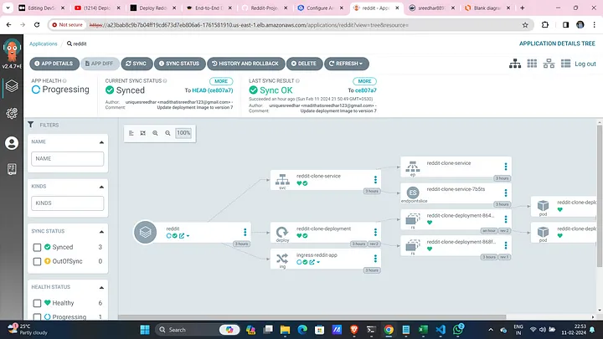Open menu for reddit application node
Viewport: 603px width, 339px height.
[x=245, y=232]
